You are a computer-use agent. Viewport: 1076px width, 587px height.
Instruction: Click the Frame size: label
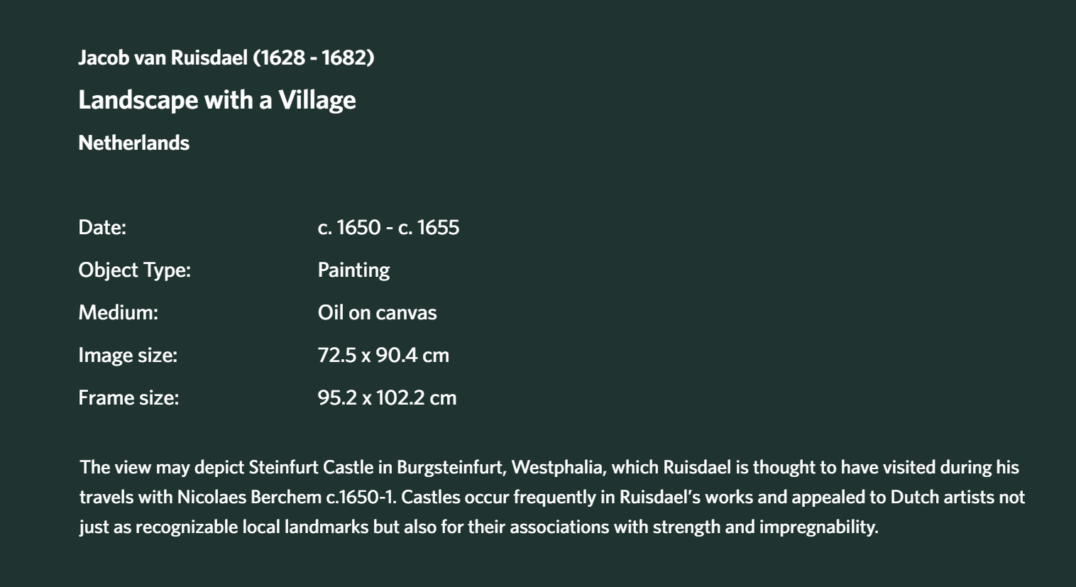click(x=128, y=397)
